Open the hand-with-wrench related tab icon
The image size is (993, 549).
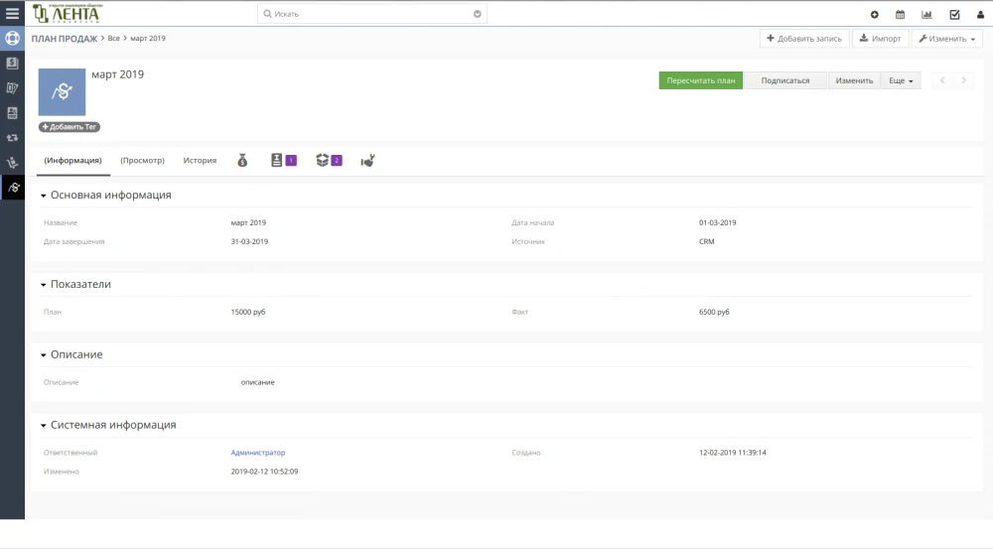(x=367, y=161)
